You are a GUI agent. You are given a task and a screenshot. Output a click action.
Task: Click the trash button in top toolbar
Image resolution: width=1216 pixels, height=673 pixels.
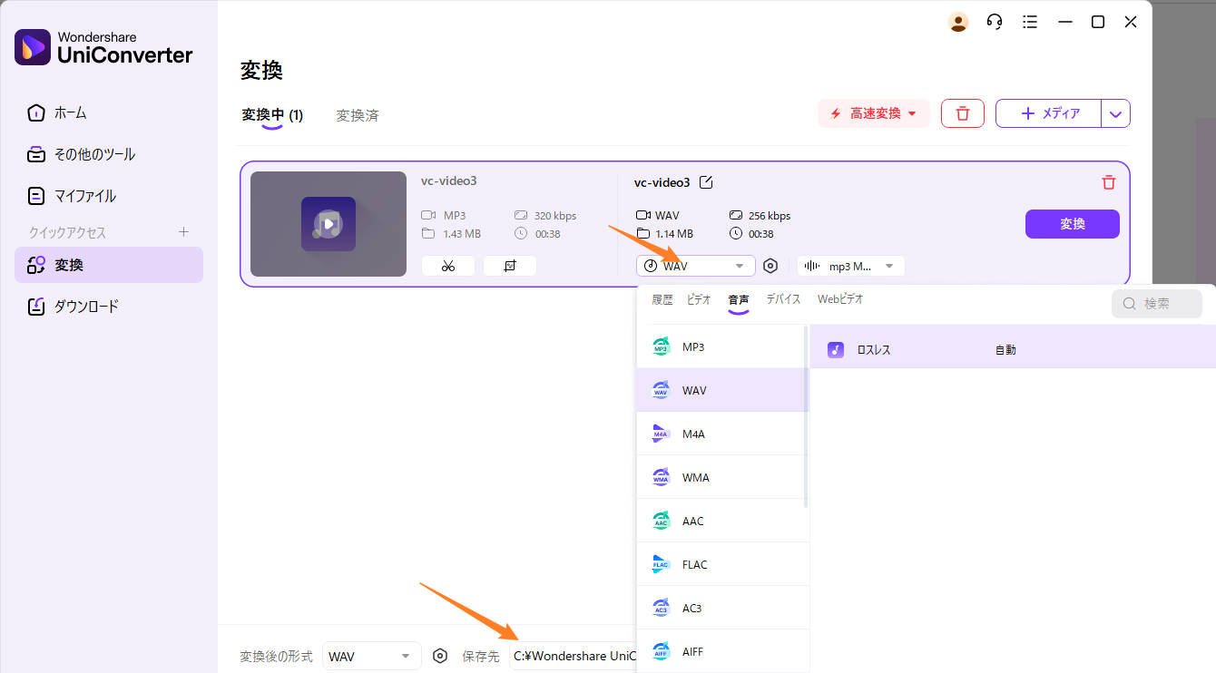click(963, 113)
